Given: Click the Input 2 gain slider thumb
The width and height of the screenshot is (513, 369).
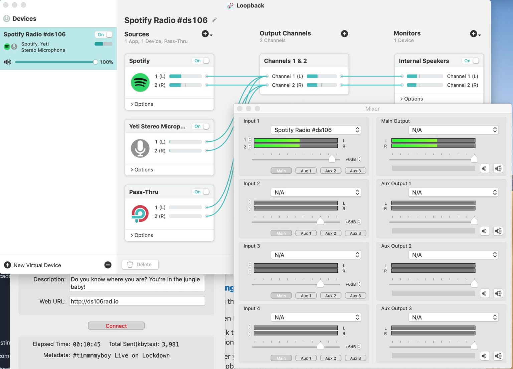Looking at the screenshot, I should point(320,221).
